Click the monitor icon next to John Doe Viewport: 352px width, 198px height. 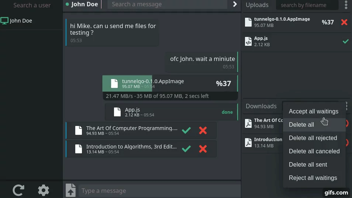click(x=4, y=21)
